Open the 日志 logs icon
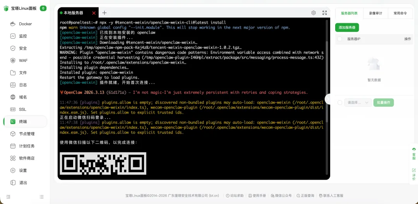 coord(13,85)
